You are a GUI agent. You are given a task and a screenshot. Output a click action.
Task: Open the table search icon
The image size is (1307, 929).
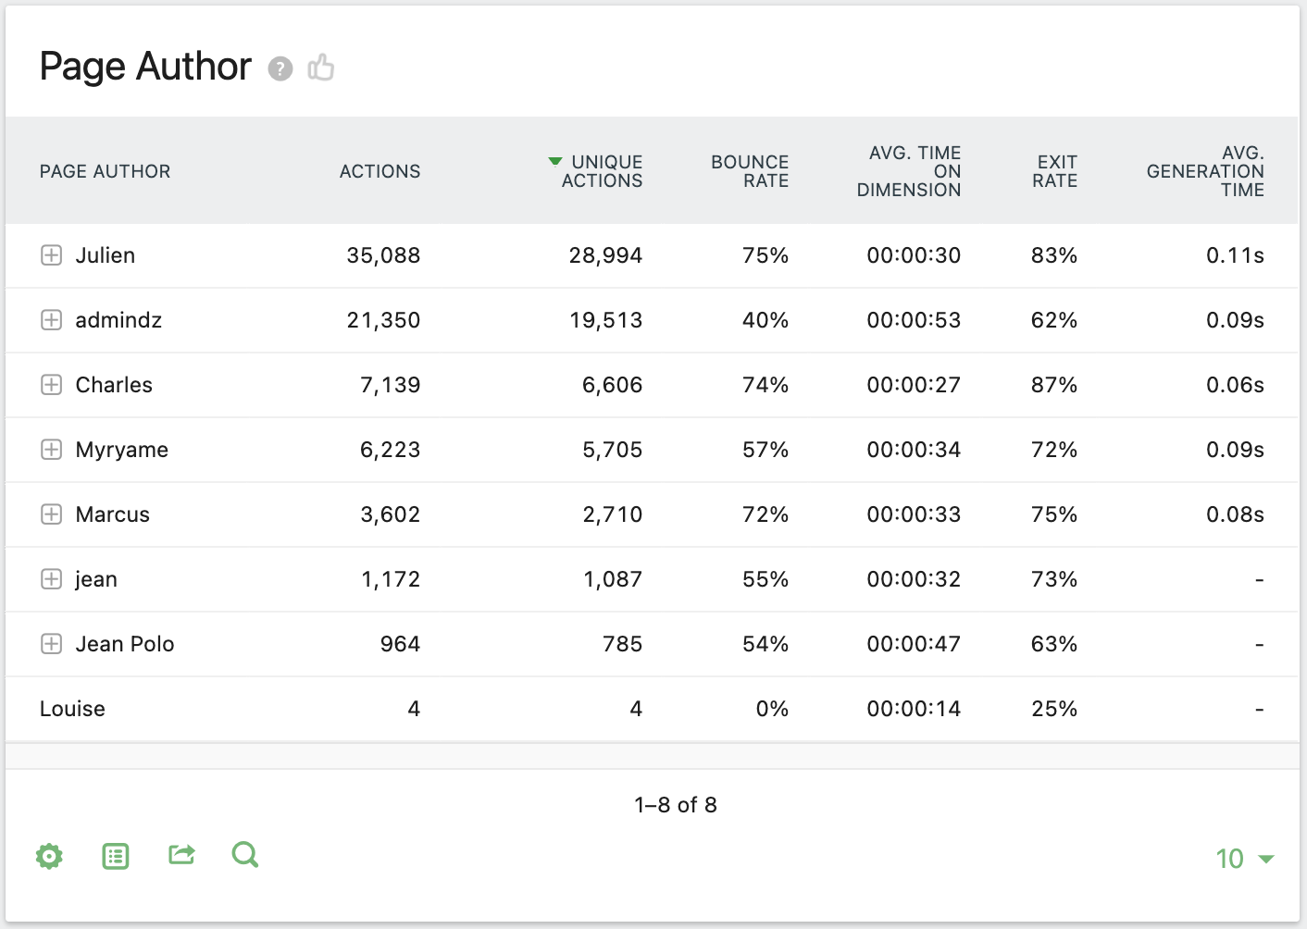[x=244, y=856]
